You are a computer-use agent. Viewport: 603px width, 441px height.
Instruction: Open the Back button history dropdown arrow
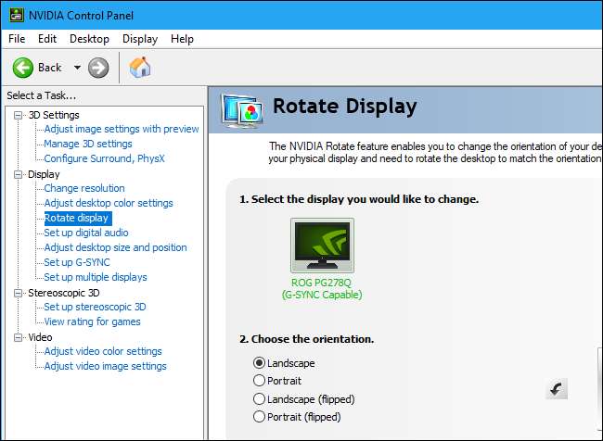[x=77, y=68]
